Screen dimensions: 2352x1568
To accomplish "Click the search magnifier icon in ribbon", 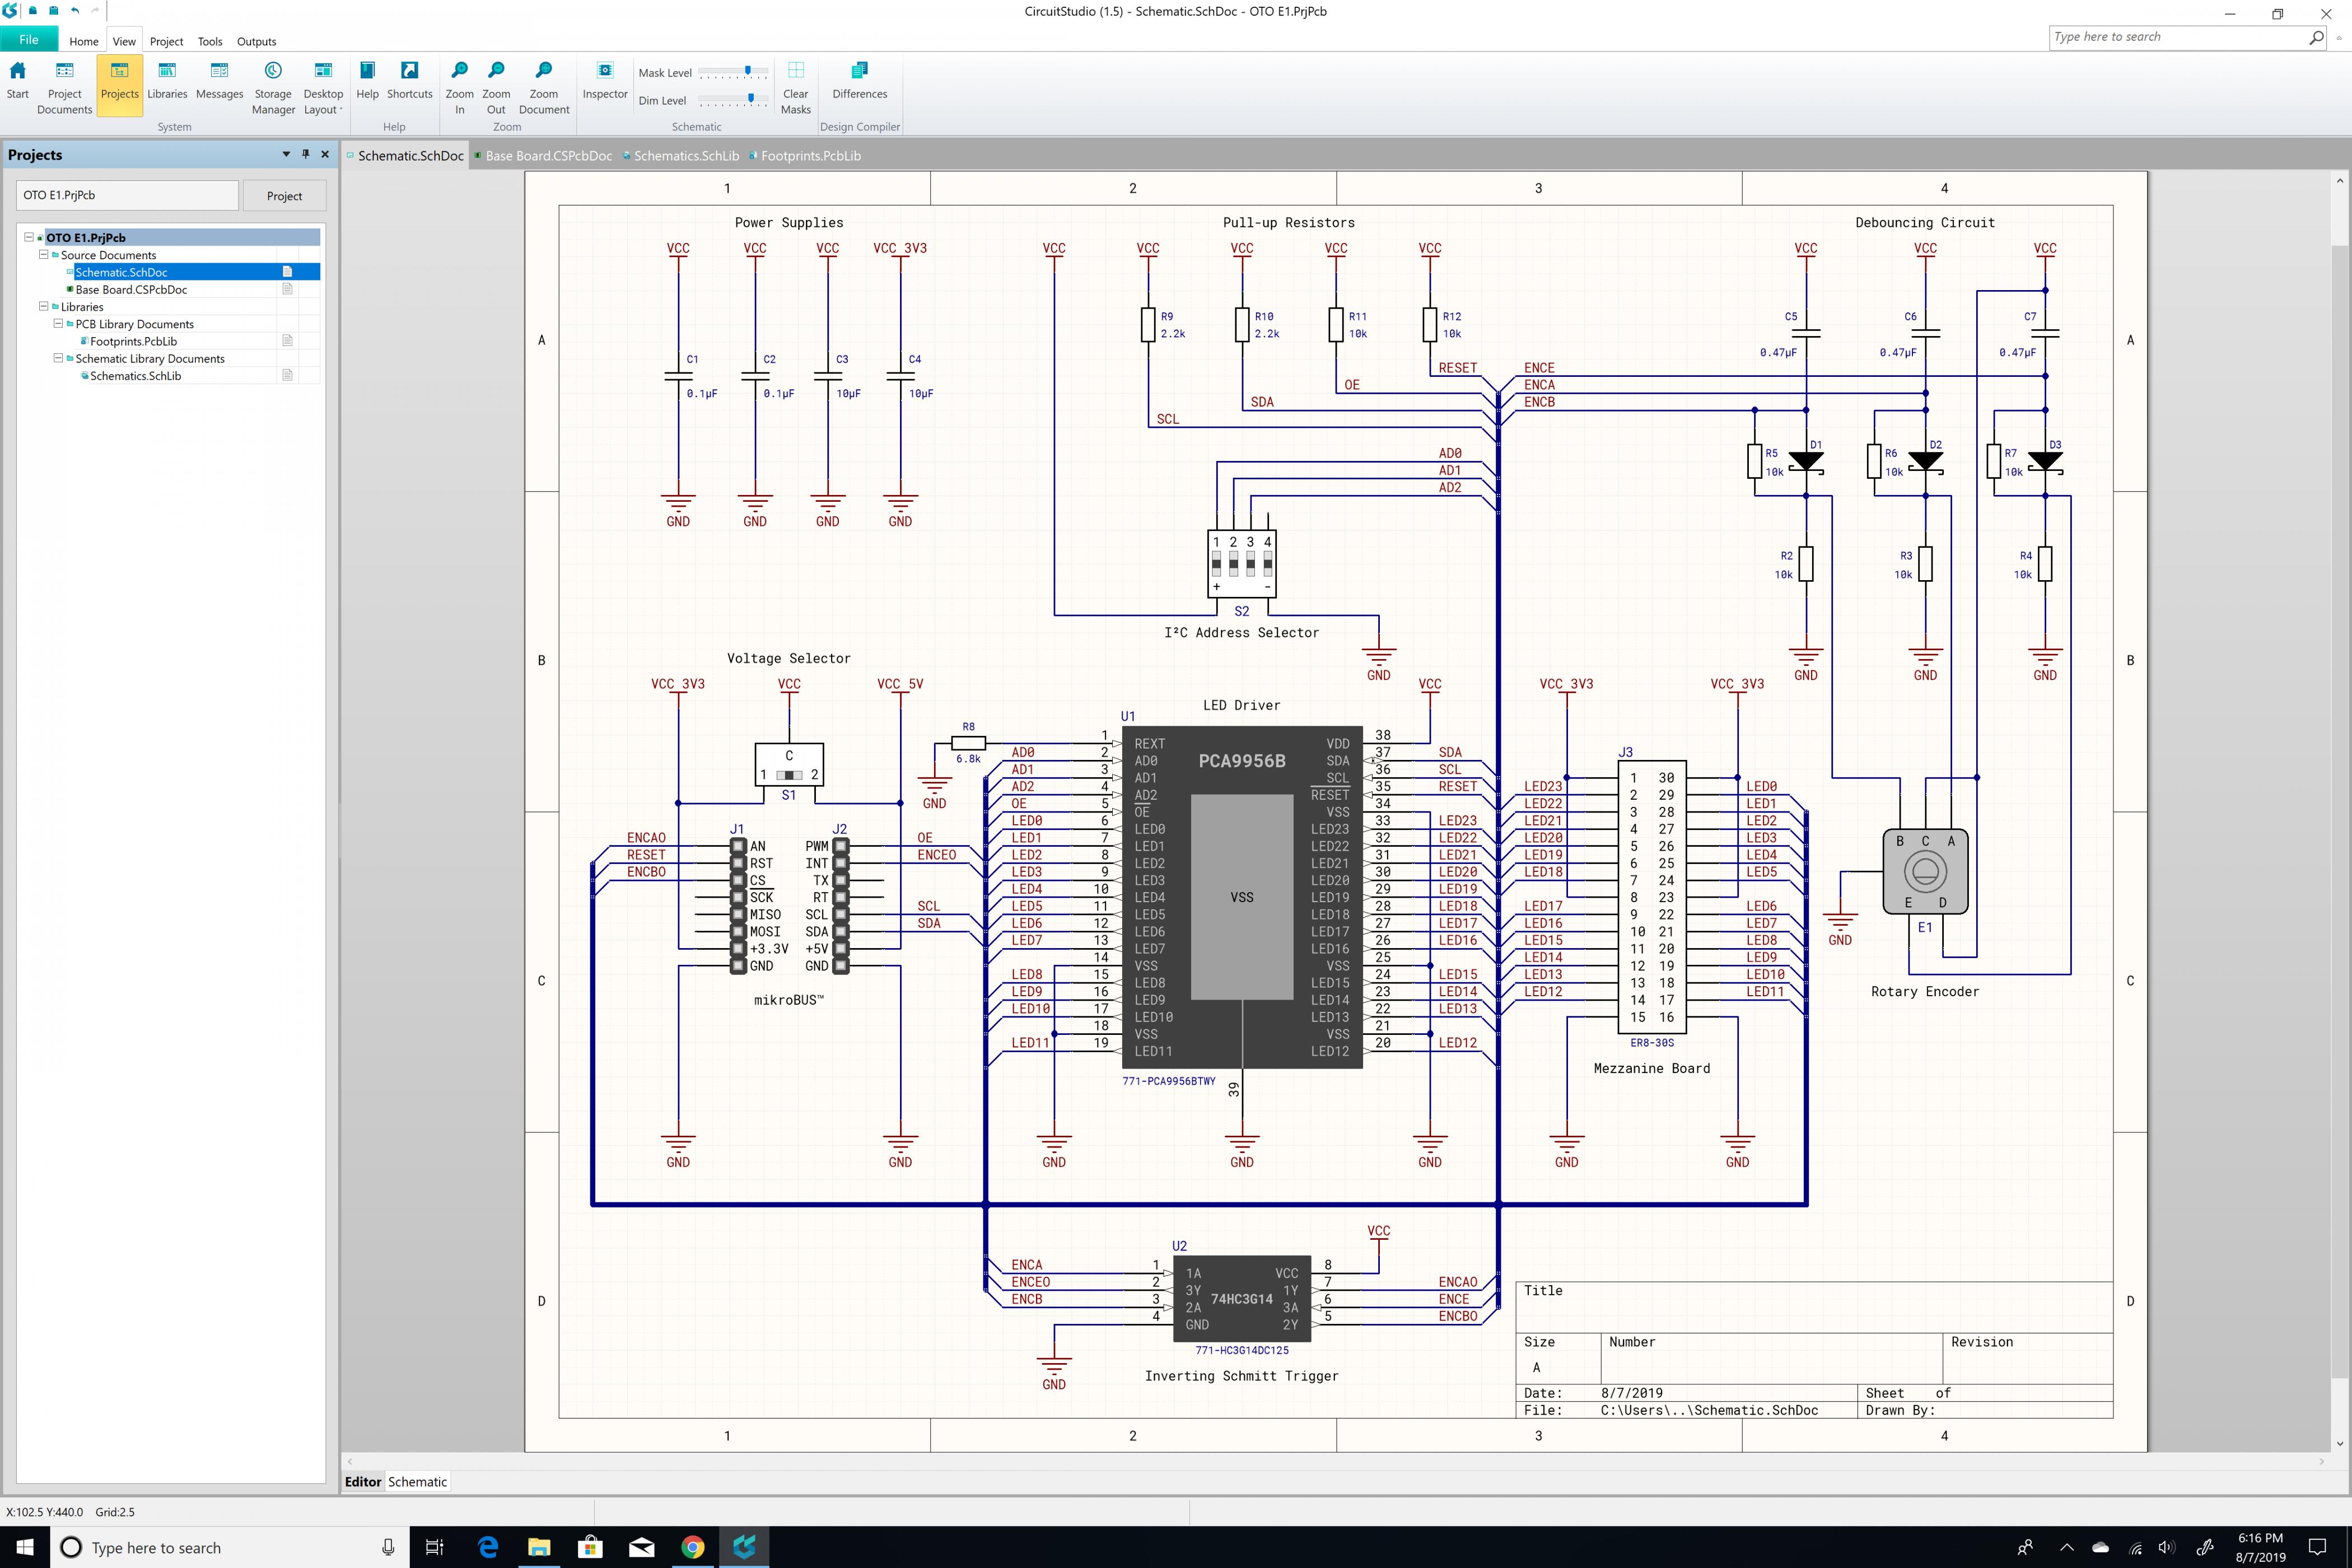I will 2316,37.
